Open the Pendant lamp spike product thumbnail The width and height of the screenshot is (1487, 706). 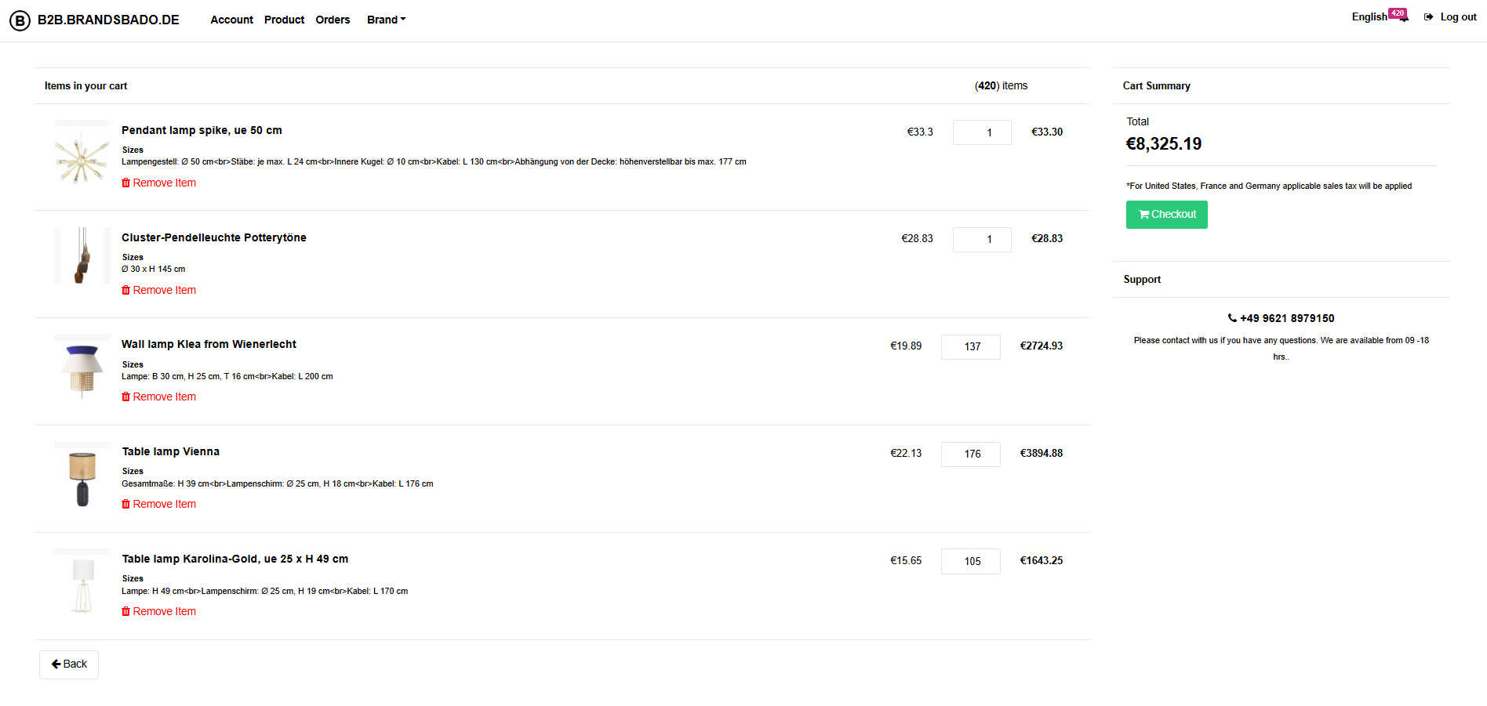82,154
